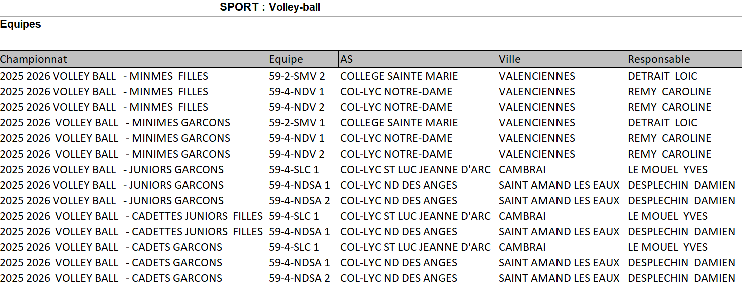Click the AS column header
Screen dimensions: 742x288
pos(347,59)
